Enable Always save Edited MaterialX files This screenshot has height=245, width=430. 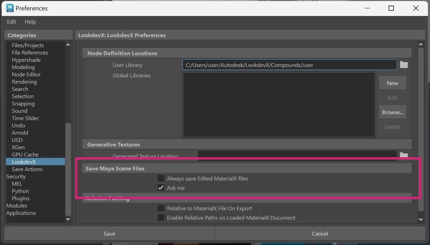tap(161, 178)
